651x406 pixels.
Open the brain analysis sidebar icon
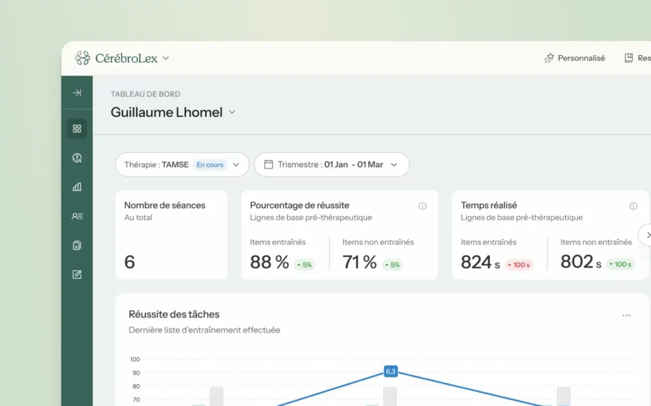tap(77, 158)
